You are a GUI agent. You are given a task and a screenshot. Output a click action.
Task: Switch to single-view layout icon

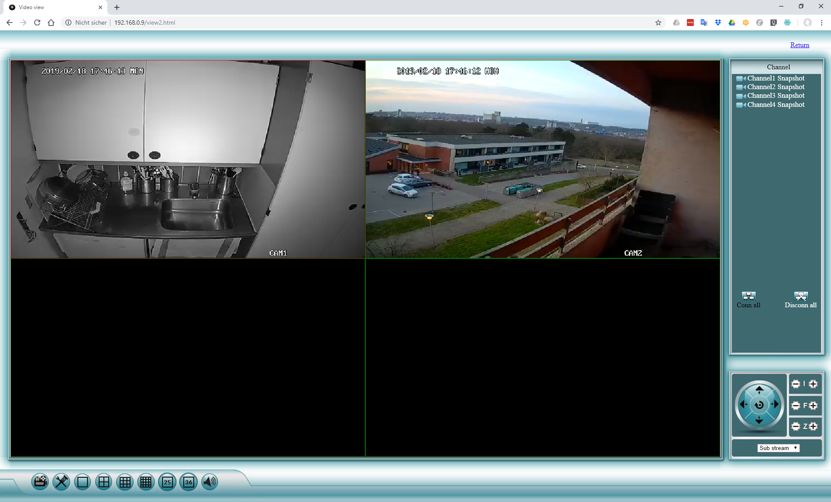point(82,482)
